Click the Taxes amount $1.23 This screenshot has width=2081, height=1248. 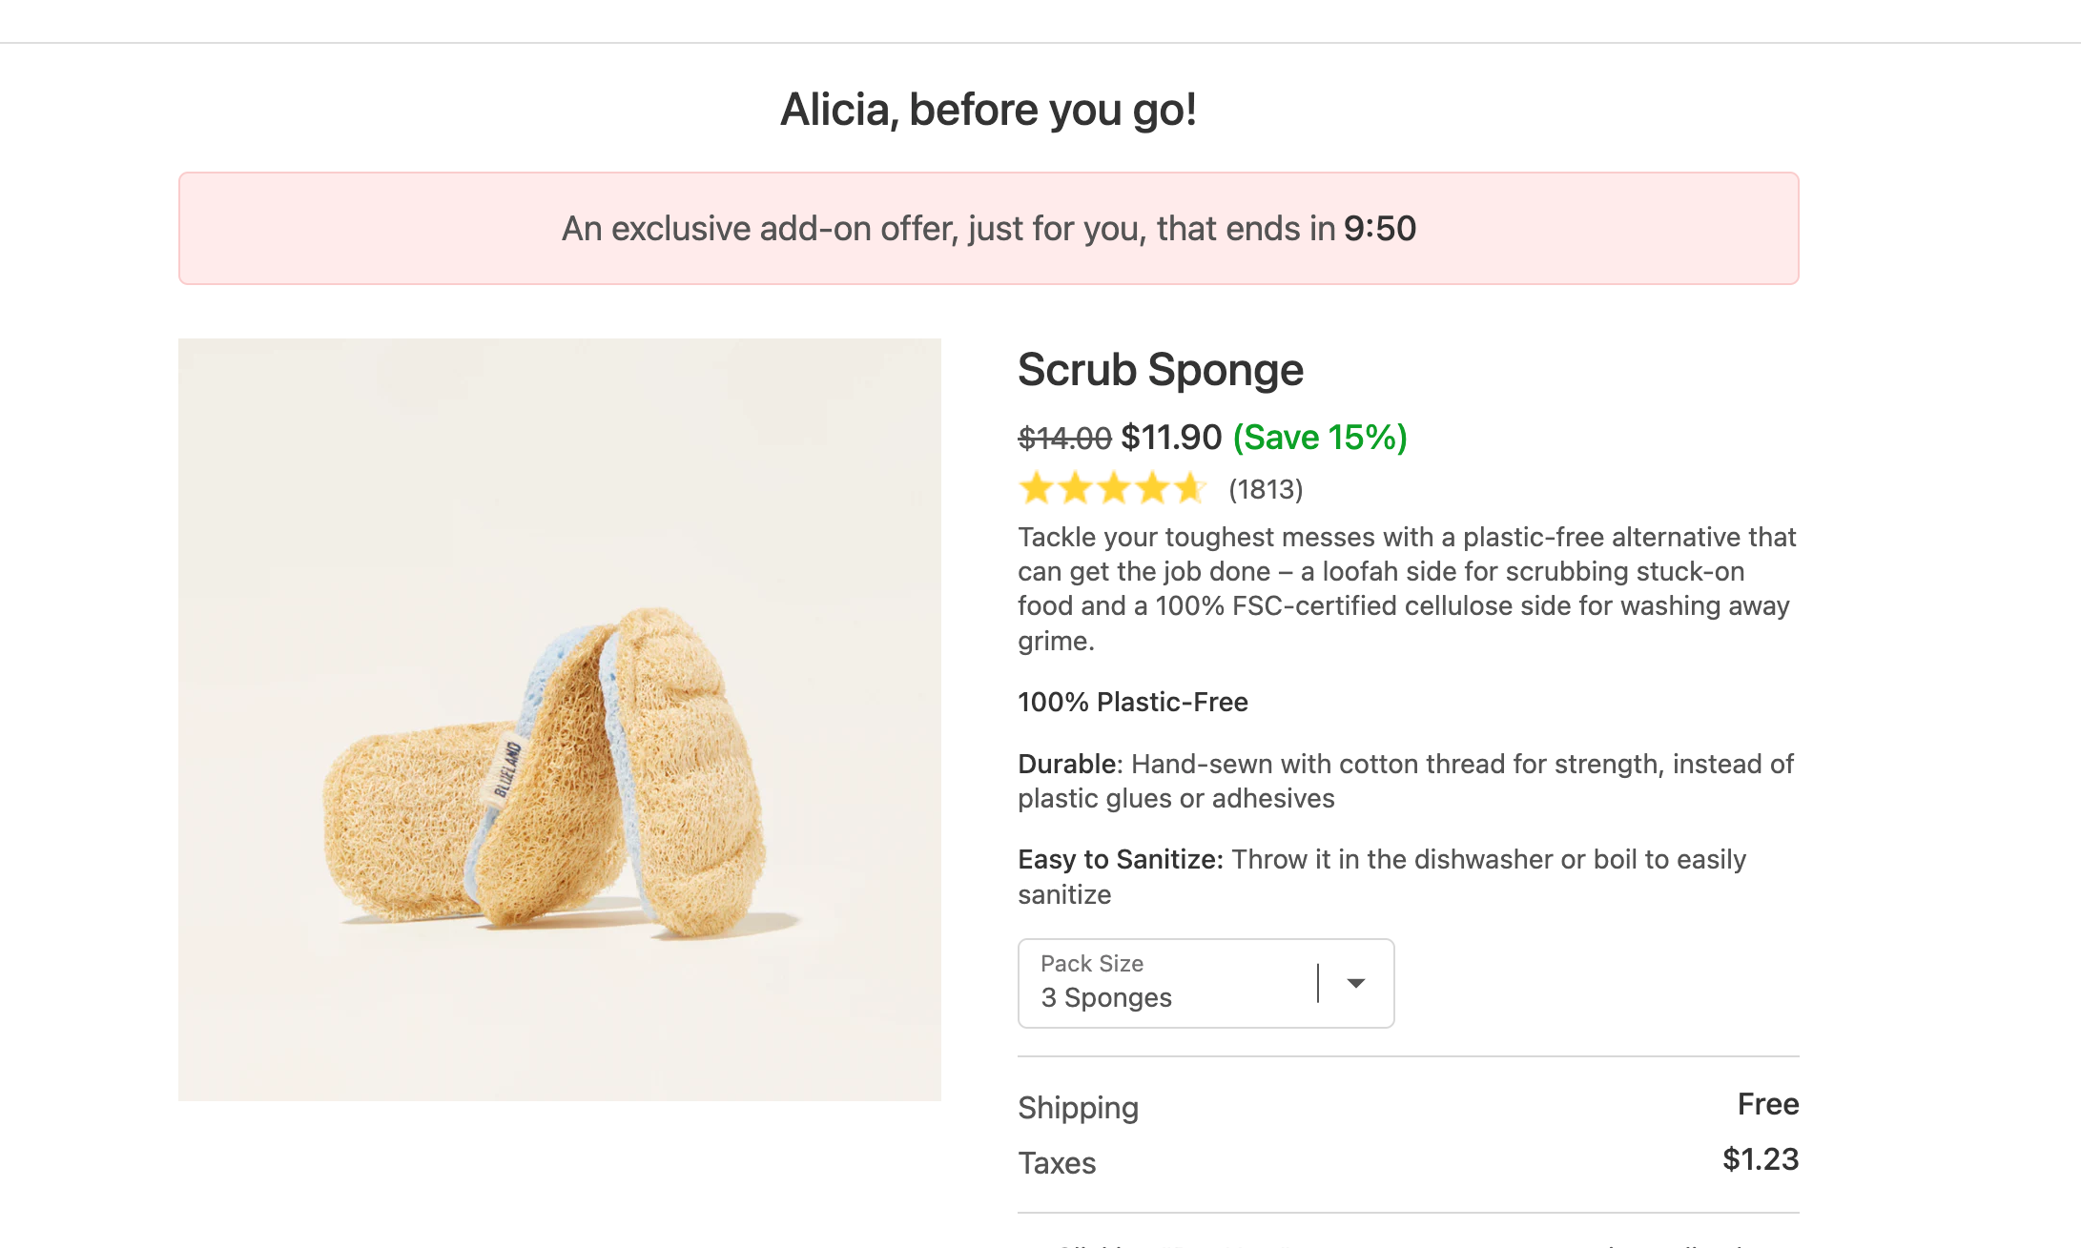pyautogui.click(x=1761, y=1159)
